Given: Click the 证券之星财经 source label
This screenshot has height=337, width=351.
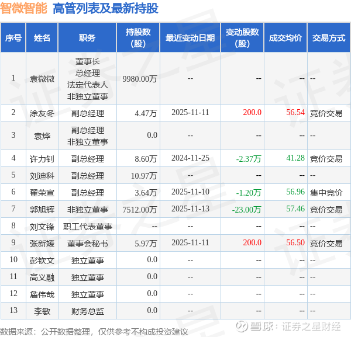Looking at the screenshot, I should (x=311, y=326).
